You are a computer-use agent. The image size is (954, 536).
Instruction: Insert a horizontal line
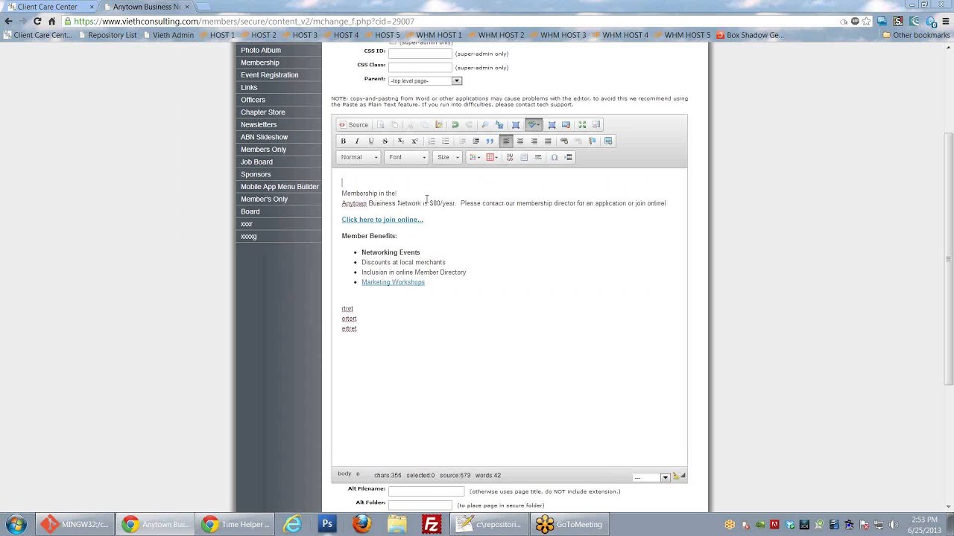click(x=537, y=157)
